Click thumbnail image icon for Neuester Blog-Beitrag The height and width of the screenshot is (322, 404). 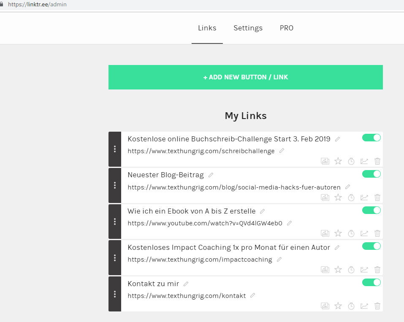(x=325, y=198)
